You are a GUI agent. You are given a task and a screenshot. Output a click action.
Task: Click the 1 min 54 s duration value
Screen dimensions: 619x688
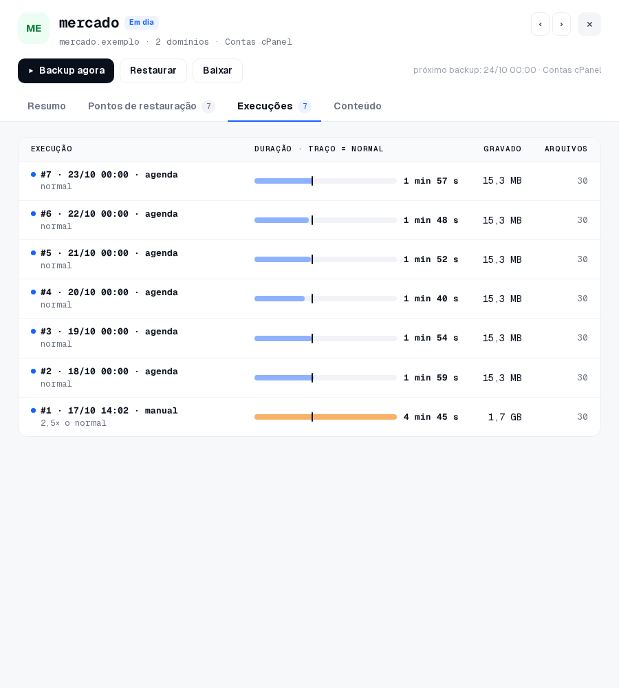pyautogui.click(x=431, y=338)
